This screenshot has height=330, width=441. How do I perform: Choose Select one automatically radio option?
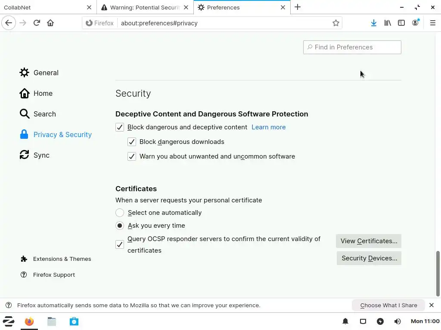coord(120,213)
